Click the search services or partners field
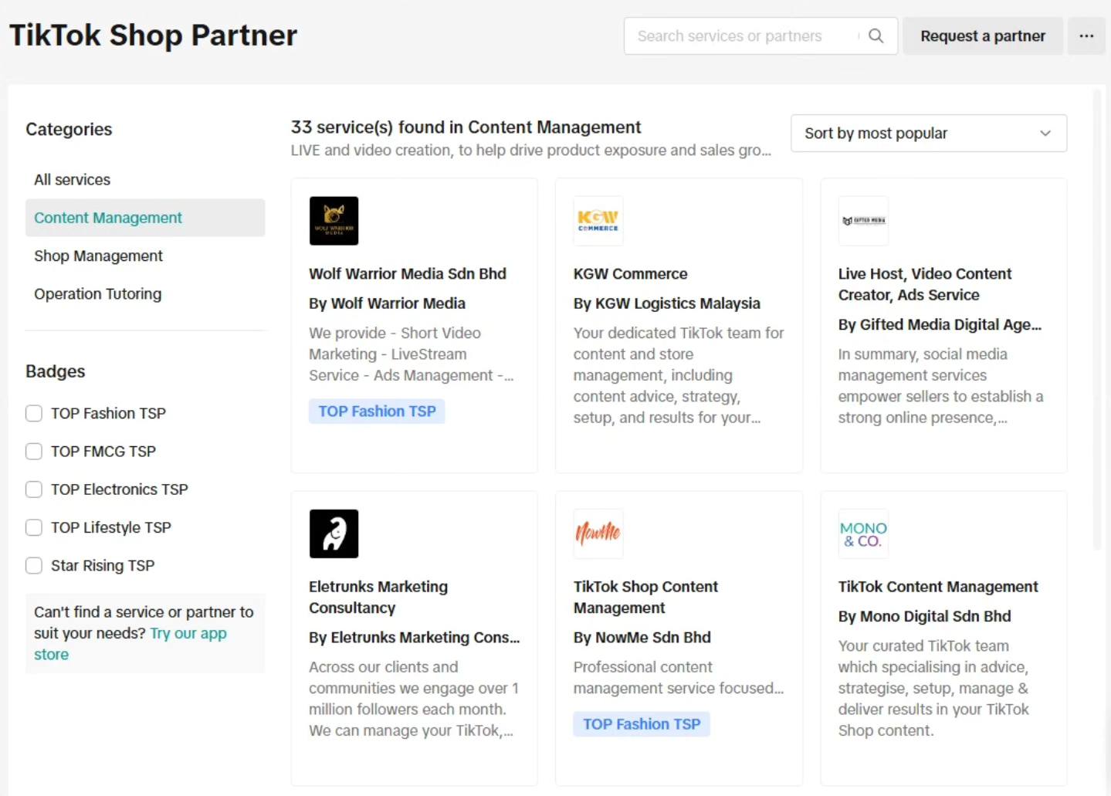The width and height of the screenshot is (1111, 796). tap(741, 36)
